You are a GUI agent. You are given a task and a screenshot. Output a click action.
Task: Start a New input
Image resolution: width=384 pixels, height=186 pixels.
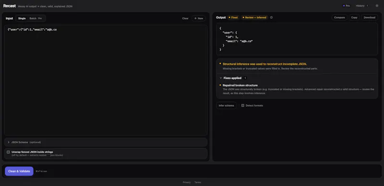coord(199,18)
